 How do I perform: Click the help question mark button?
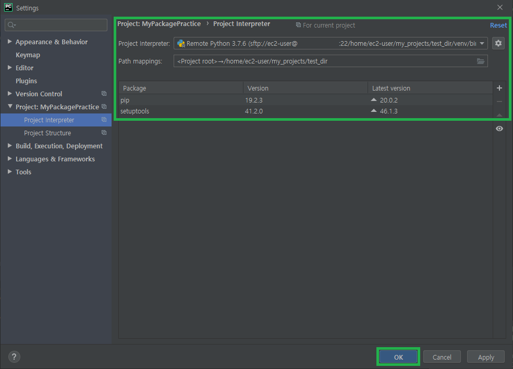pyautogui.click(x=14, y=357)
